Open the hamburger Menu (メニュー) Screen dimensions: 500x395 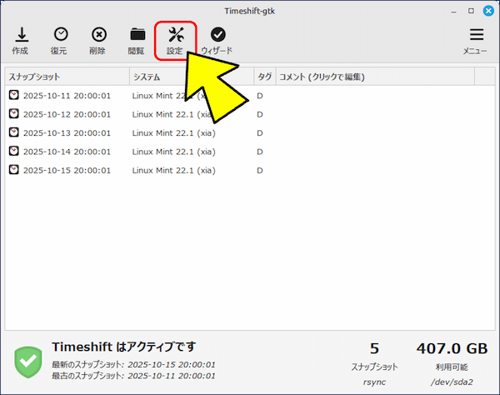(x=476, y=39)
